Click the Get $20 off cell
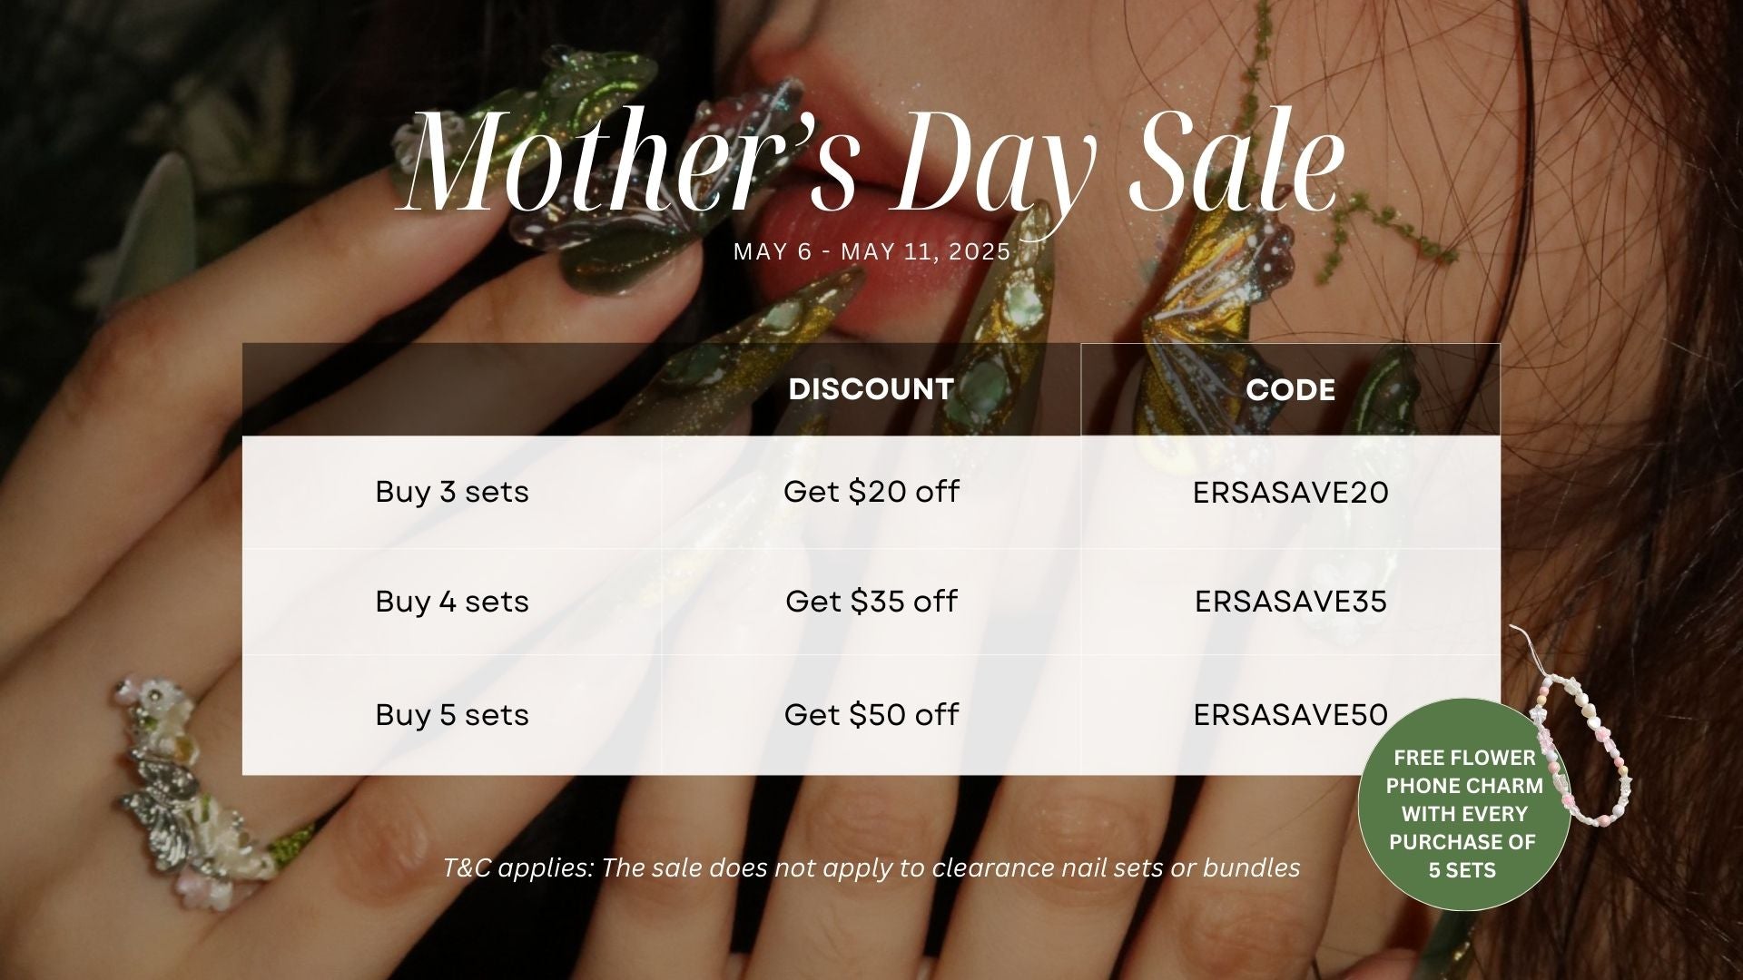Viewport: 1743px width, 980px height. point(871,492)
